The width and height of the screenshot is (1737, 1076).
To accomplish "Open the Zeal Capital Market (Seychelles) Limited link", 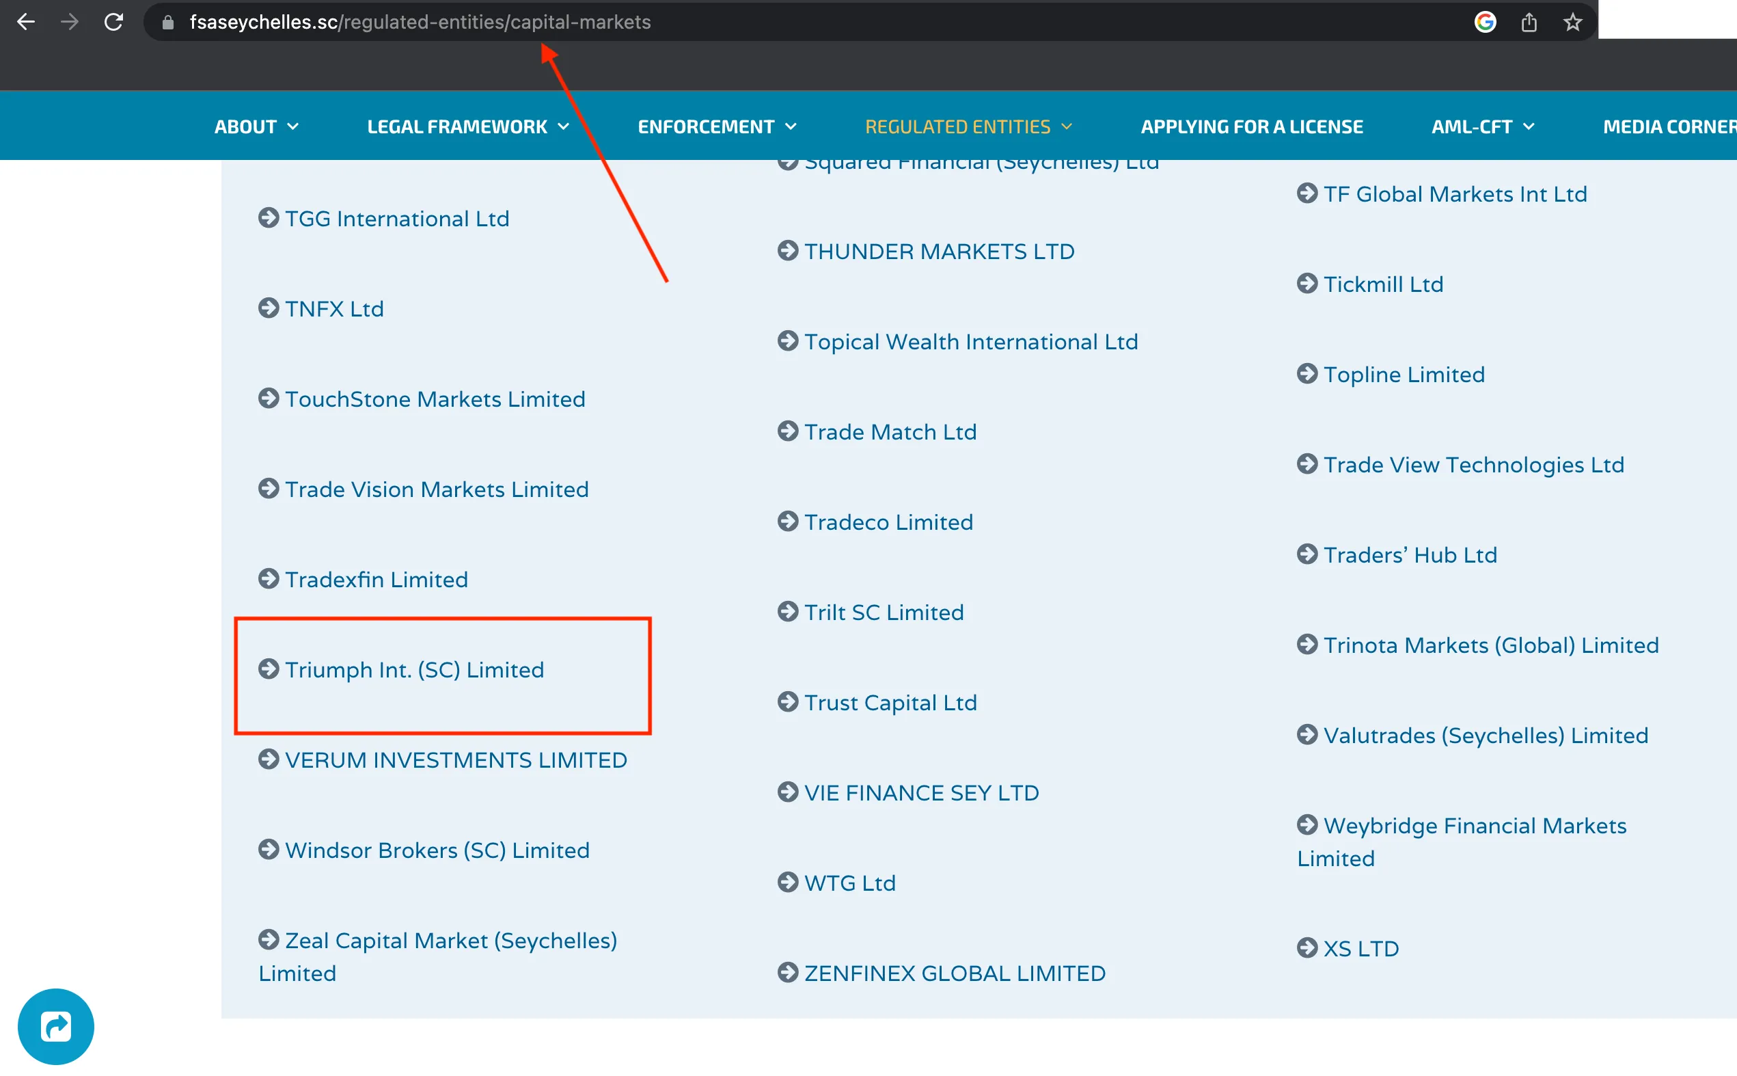I will pyautogui.click(x=438, y=957).
